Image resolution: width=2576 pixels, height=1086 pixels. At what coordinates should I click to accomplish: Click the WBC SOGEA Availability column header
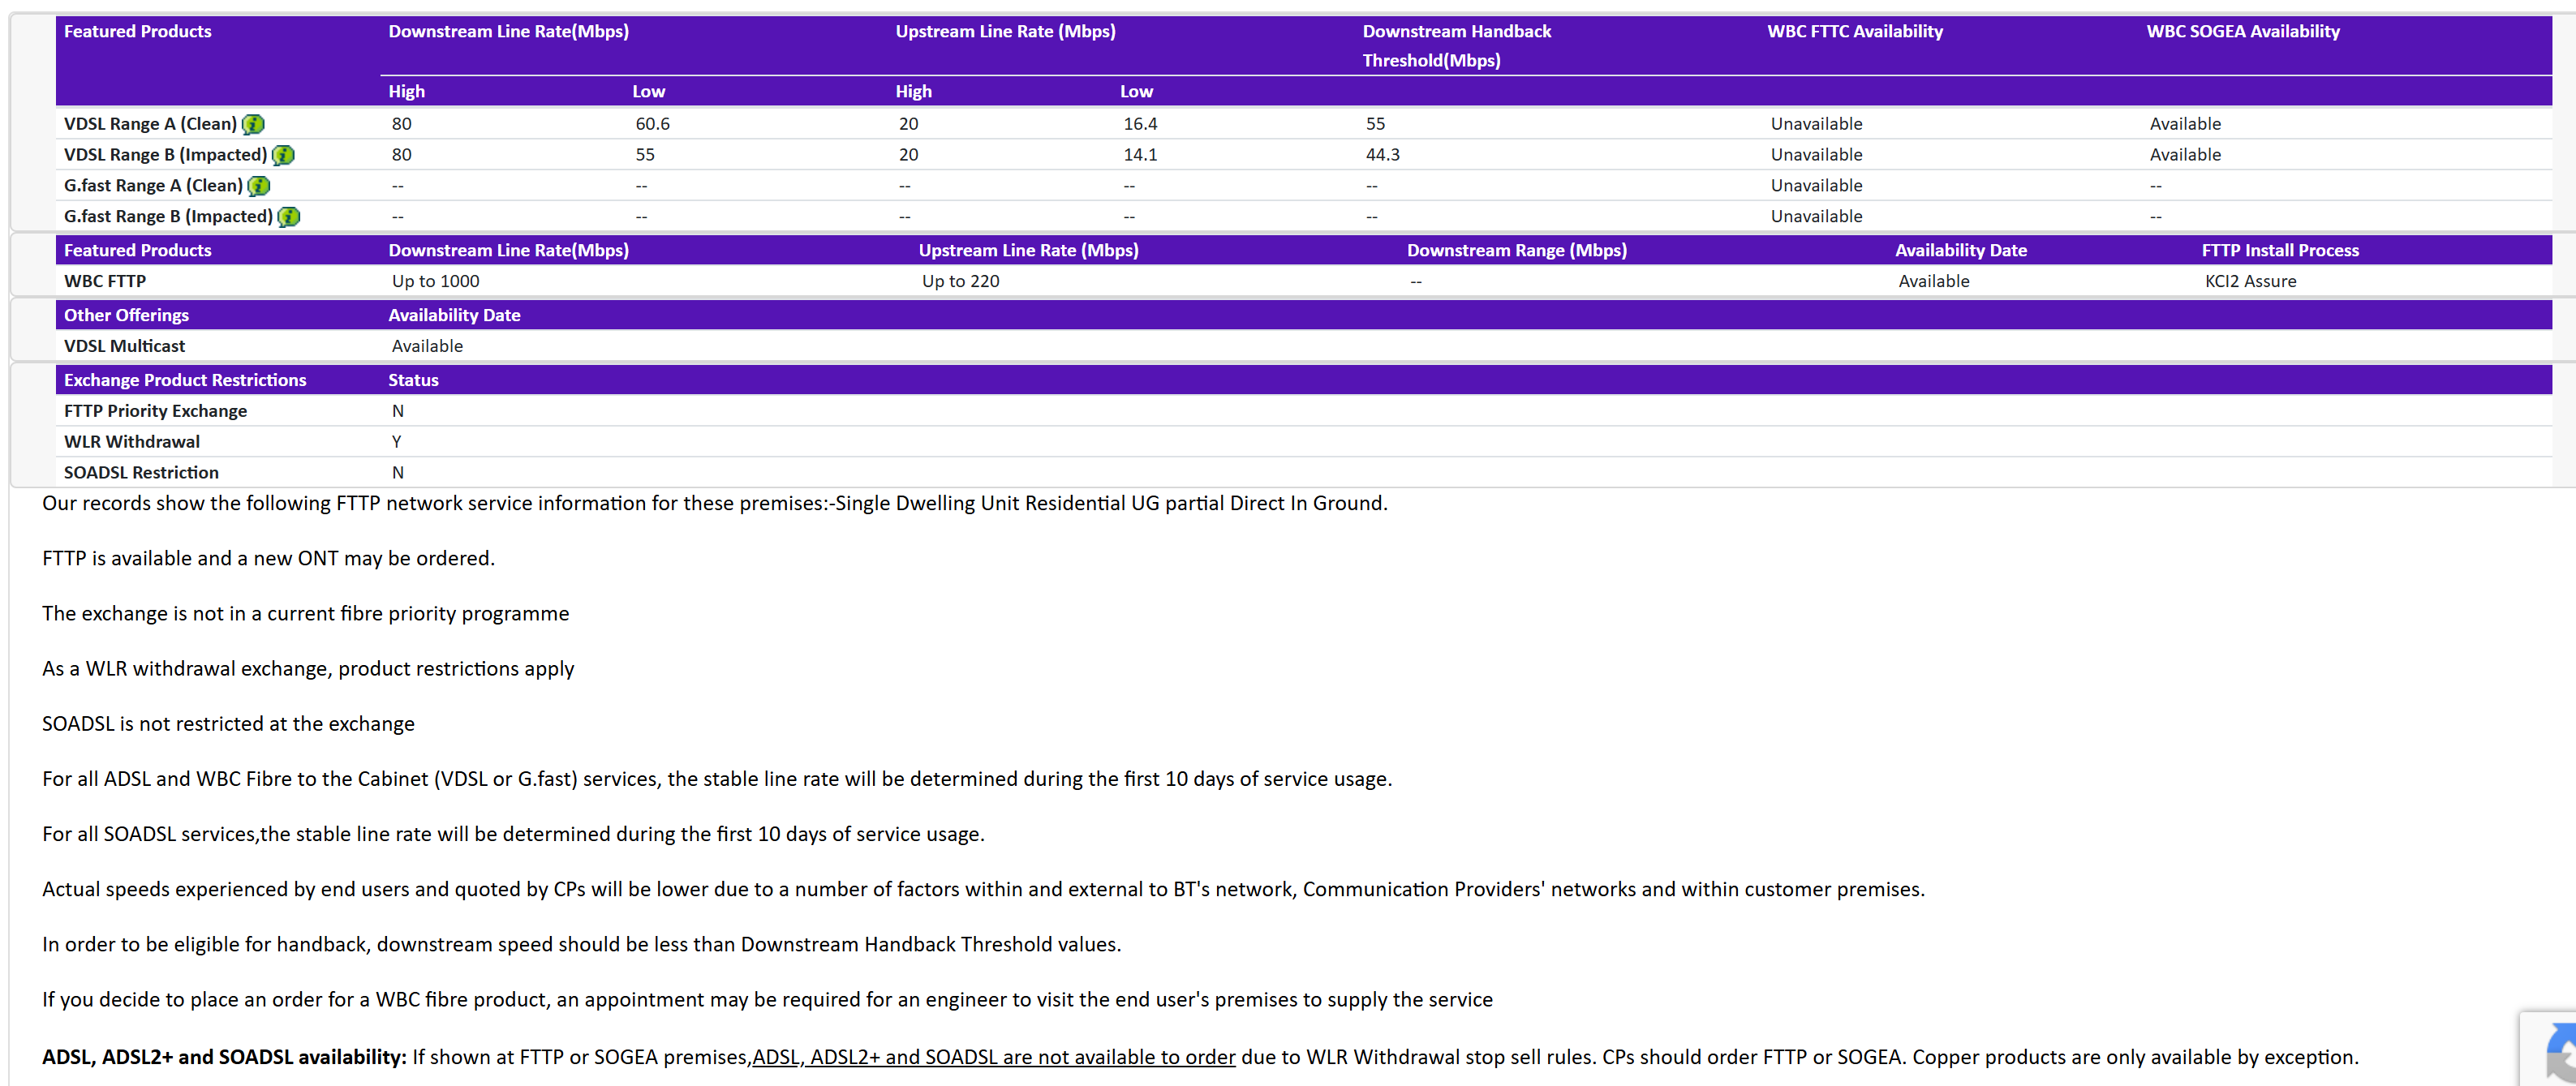pos(2242,32)
